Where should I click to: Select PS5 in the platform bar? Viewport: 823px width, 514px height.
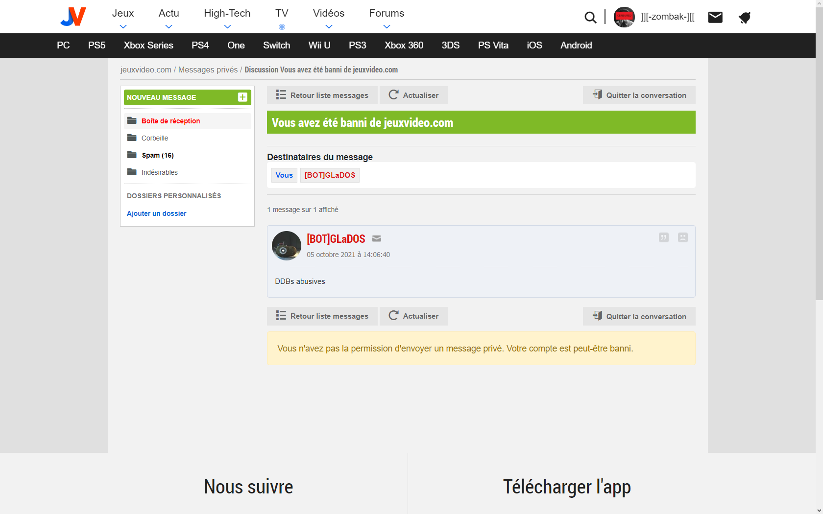97,46
